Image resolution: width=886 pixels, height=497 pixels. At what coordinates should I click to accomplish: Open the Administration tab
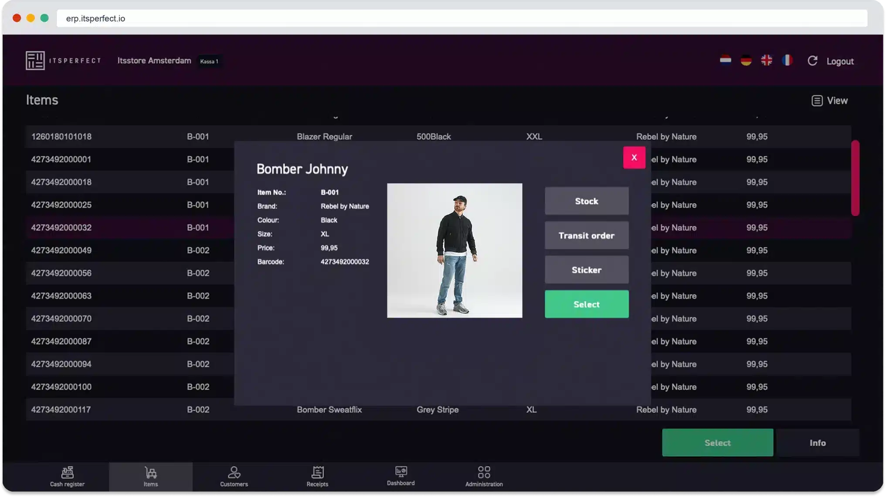pos(484,477)
